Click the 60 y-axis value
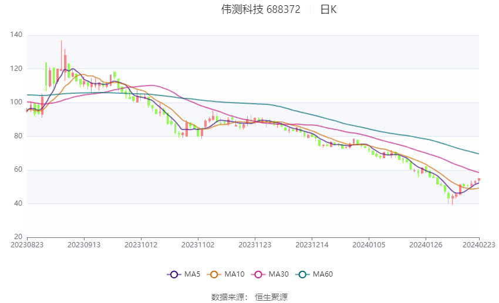 [18, 169]
